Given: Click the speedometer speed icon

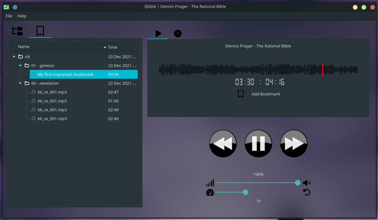Looking at the screenshot, I should click(x=210, y=192).
